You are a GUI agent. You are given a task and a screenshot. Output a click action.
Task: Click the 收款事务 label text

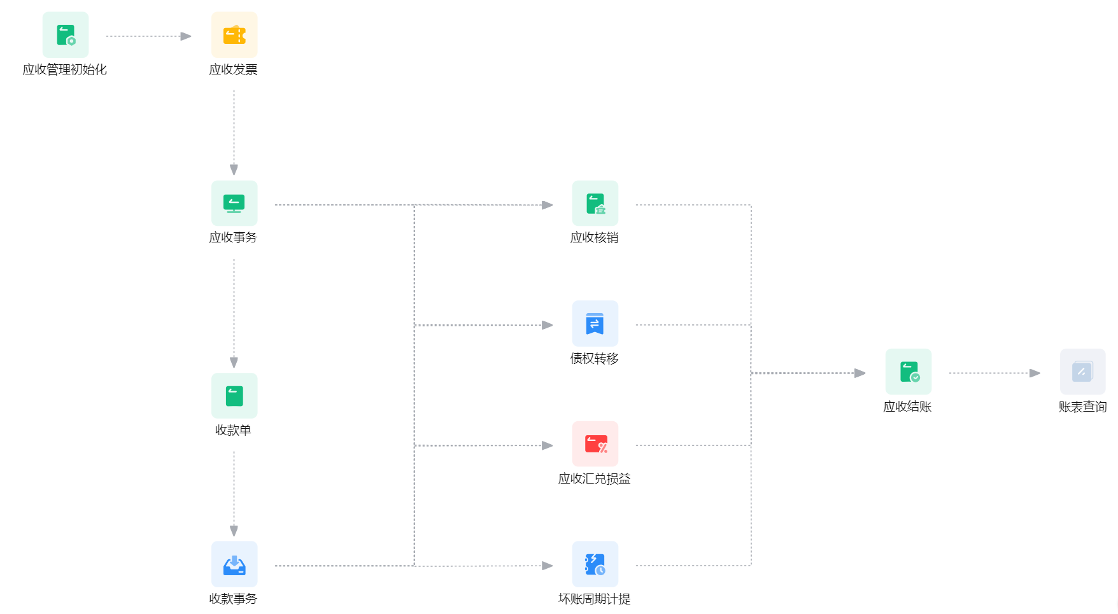tap(234, 599)
